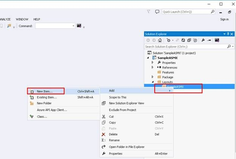Expand the References tree node

[153, 67]
